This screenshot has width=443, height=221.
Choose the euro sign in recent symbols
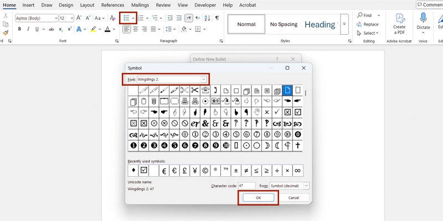click(x=174, y=170)
